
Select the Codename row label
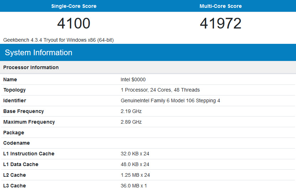pyautogui.click(x=16, y=143)
